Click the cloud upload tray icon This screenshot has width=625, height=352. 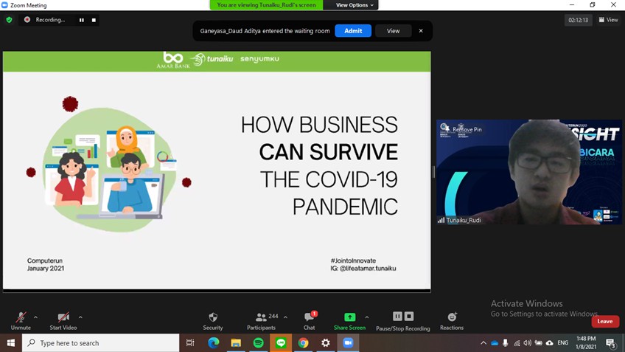[550, 343]
